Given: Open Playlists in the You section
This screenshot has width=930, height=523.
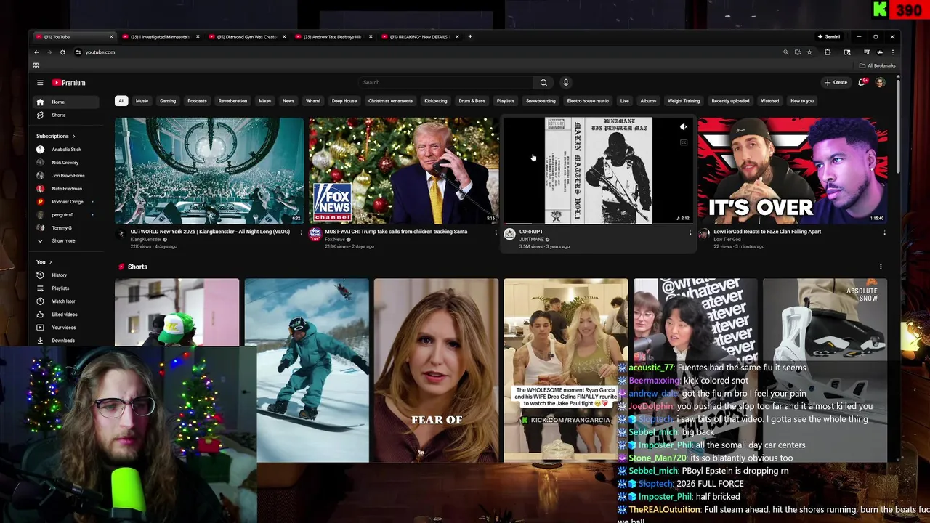Looking at the screenshot, I should tap(65, 288).
